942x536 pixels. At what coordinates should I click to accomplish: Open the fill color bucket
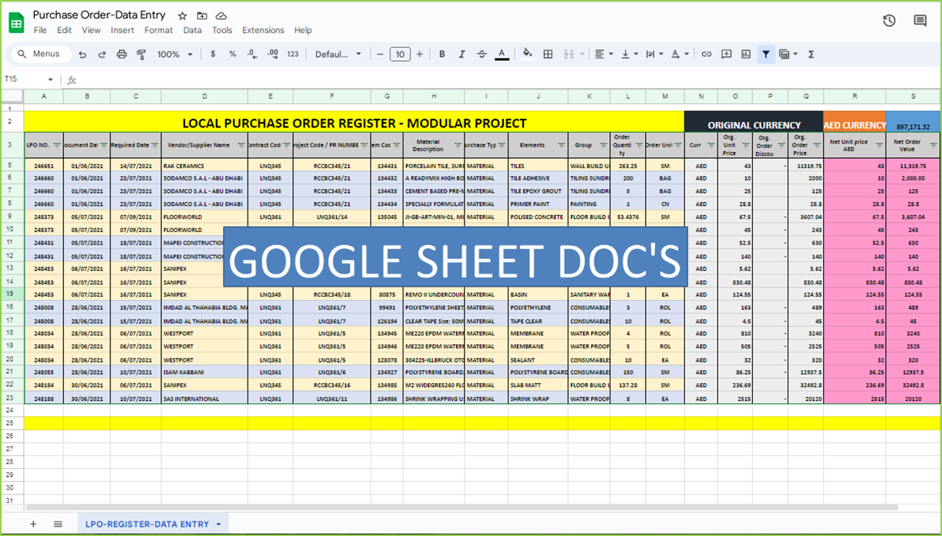(x=528, y=54)
